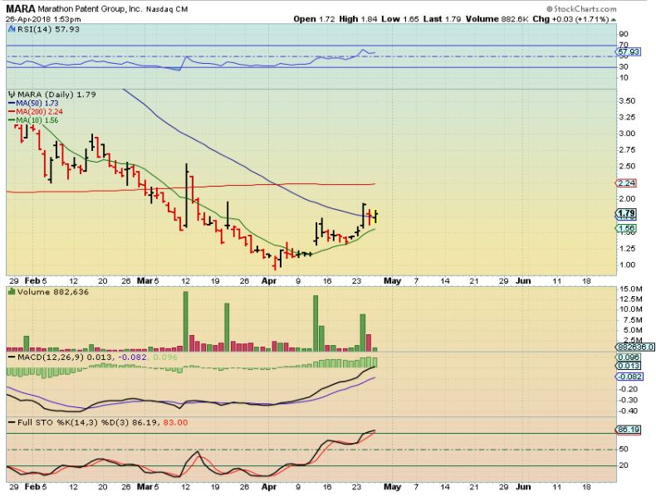Image resolution: width=656 pixels, height=496 pixels.
Task: Click the small chart icon before RSI(14)
Action: [12, 29]
